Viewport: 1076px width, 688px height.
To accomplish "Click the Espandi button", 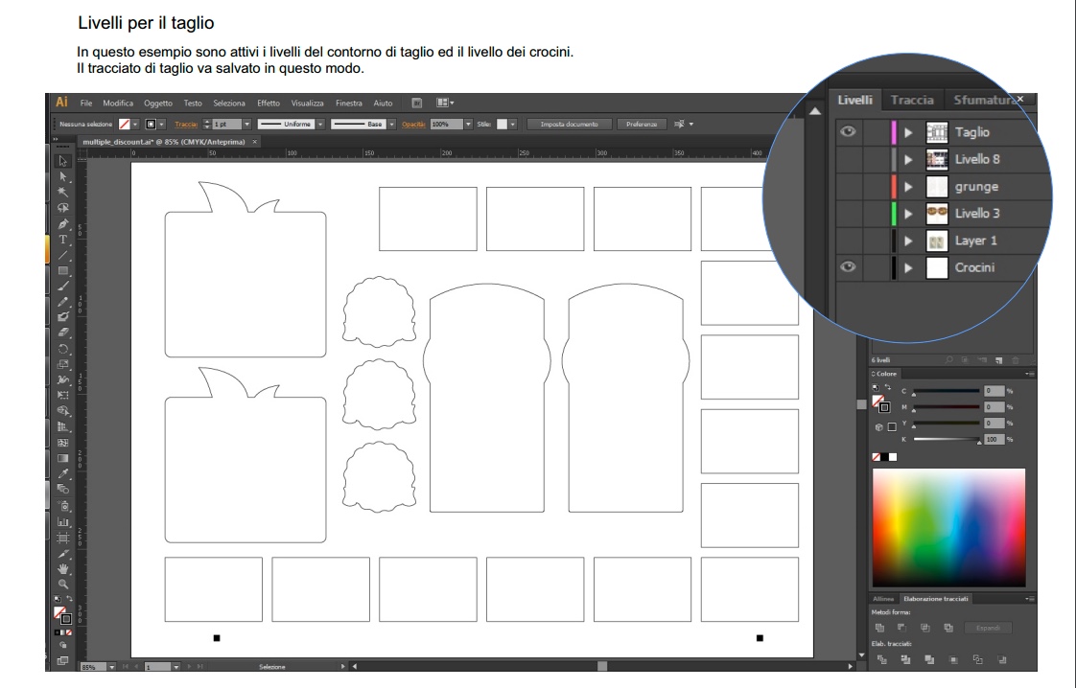I will pos(988,628).
